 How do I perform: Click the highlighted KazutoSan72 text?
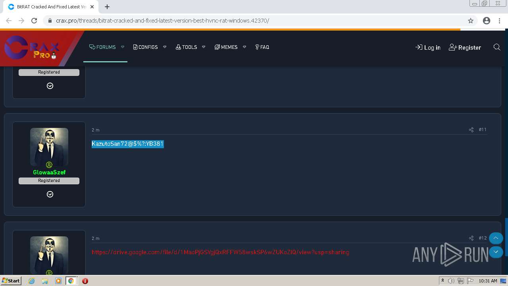tap(128, 144)
